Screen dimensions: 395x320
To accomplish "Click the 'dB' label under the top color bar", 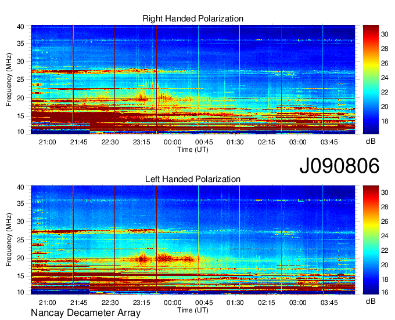I will pos(371,141).
